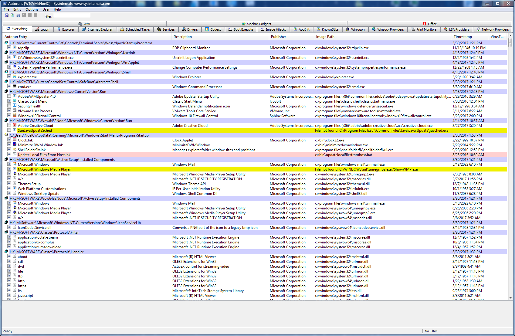Switch to the Services tab
Image resolution: width=515 pixels, height=336 pixels.
166,29
